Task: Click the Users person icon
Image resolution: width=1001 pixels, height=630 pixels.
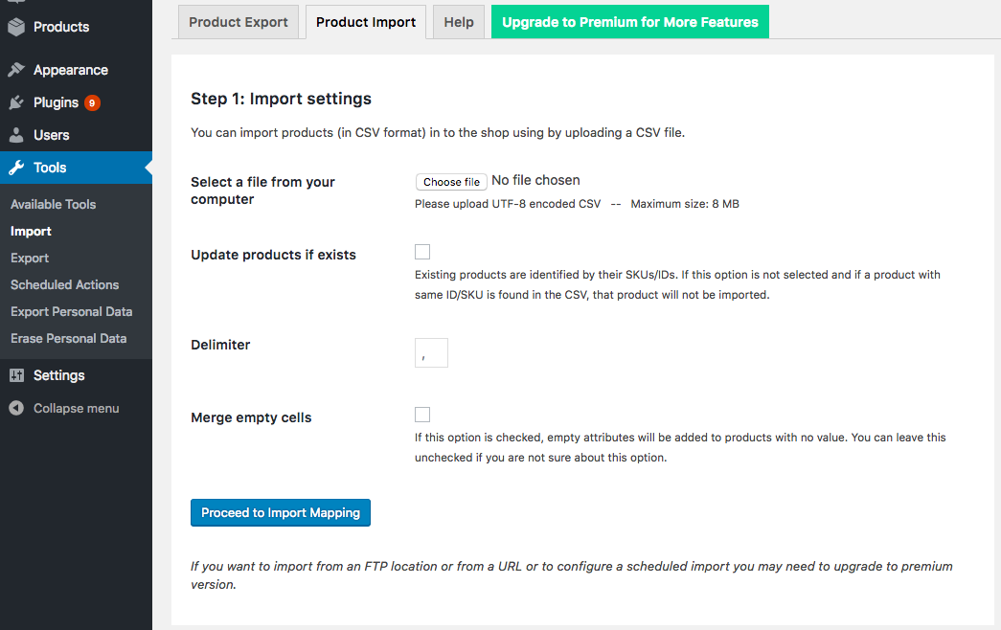Action: click(16, 135)
